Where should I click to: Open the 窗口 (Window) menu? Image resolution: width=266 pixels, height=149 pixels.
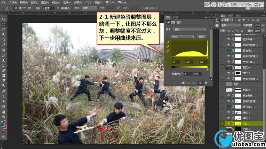click(x=110, y=3)
